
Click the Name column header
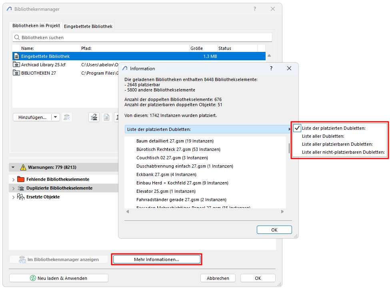50,48
